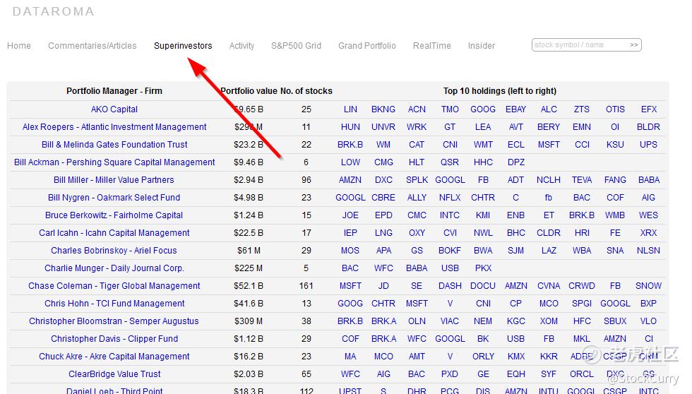Open Charles Bobrinskoy - Ariel Focus

(114, 251)
